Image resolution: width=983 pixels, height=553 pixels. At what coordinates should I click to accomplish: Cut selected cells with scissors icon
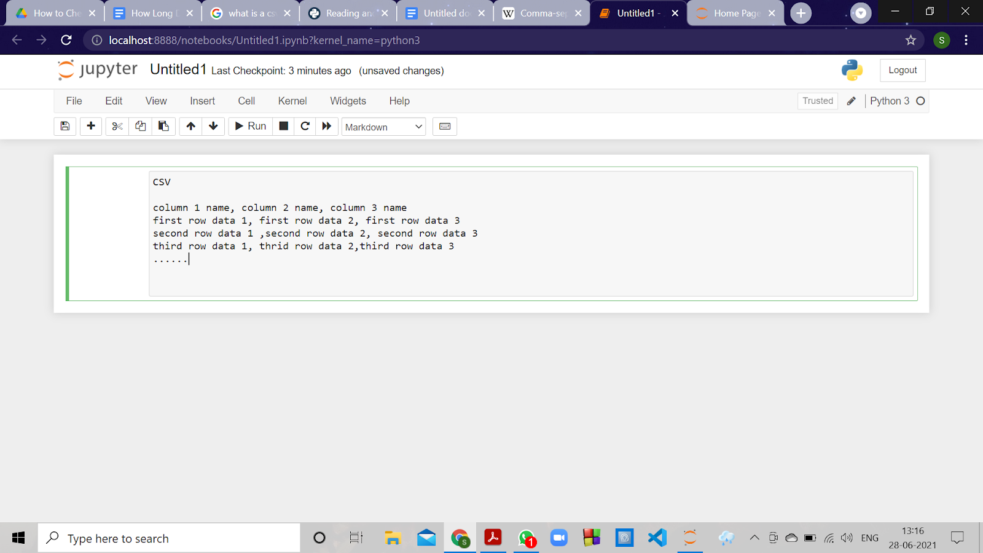point(117,126)
